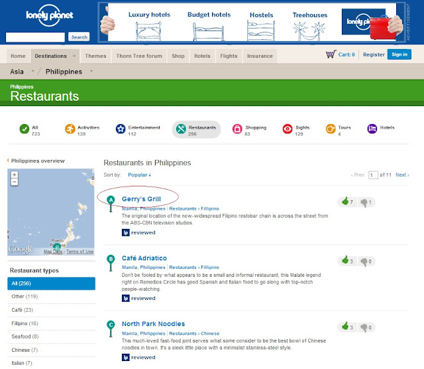
Task: Open the Insurance tab
Action: click(260, 56)
